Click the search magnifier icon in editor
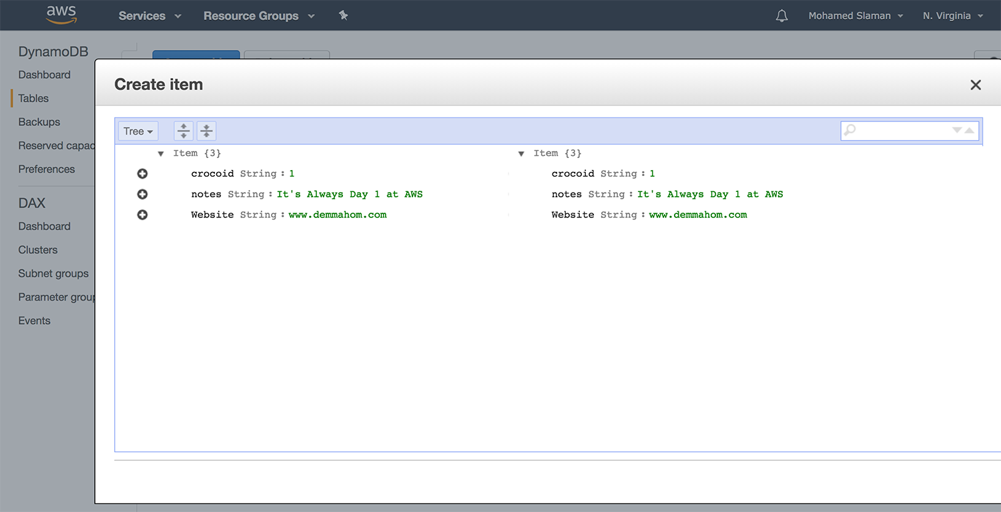 coord(850,131)
